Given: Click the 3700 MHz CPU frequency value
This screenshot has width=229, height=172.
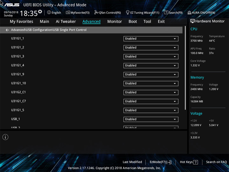Looking at the screenshot, I should coord(197,41).
